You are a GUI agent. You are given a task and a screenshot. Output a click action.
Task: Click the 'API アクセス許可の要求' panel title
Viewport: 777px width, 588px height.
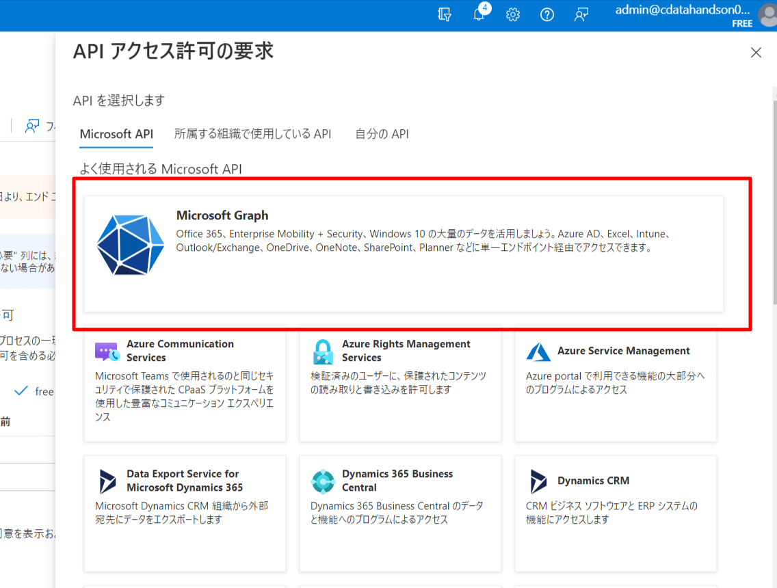173,51
